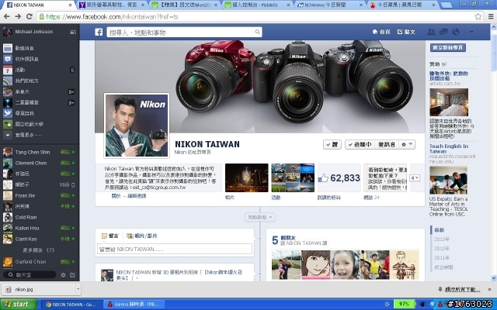
Task: Toggle the Following button on Nikon page
Action: tap(360, 145)
